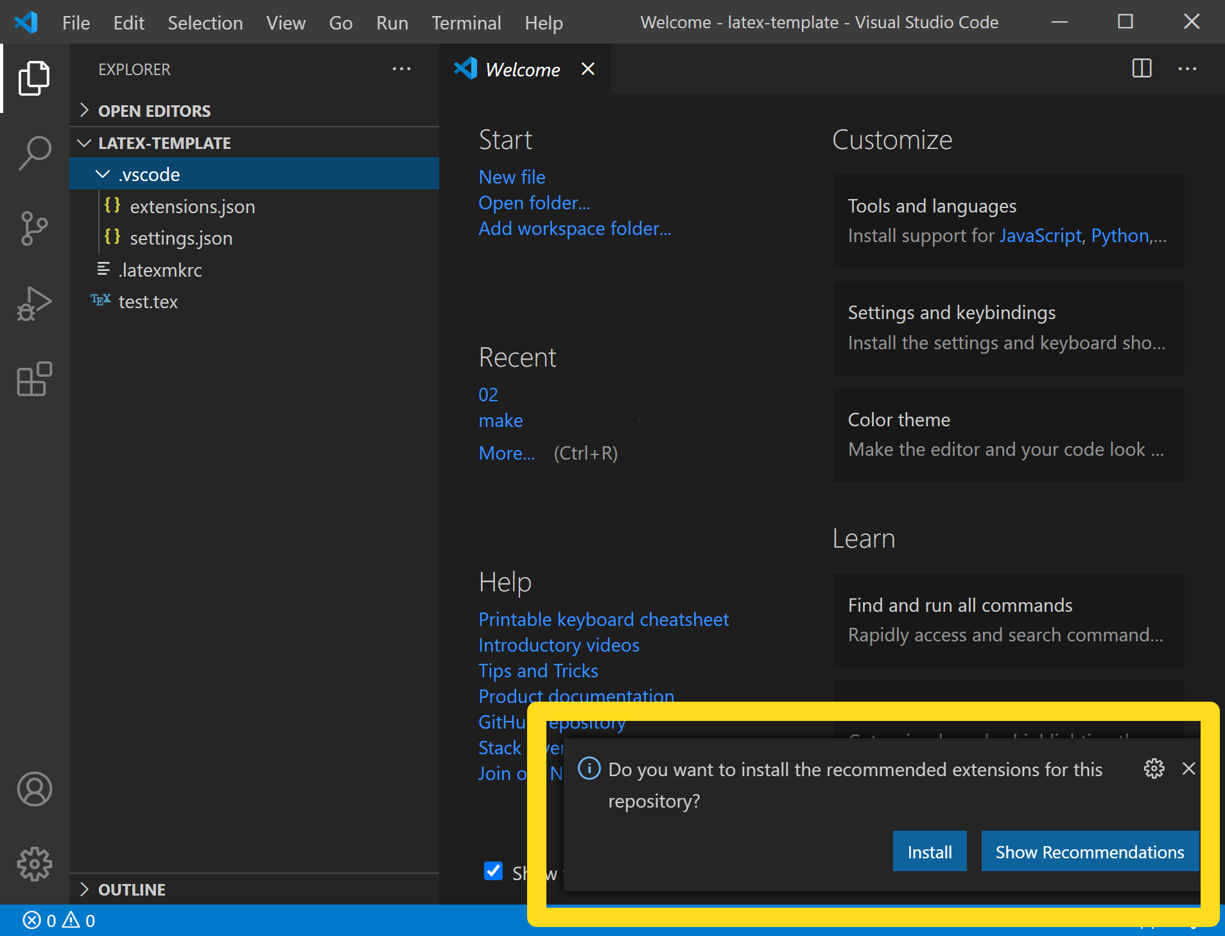Image resolution: width=1225 pixels, height=936 pixels.
Task: Click the lines icon beside .latexmkrc
Action: (x=103, y=269)
